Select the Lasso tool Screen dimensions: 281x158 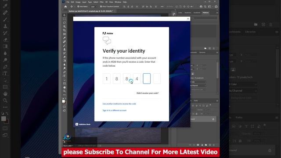coord(65,23)
